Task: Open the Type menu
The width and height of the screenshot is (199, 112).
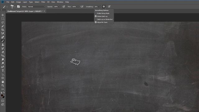Action: 31,2
